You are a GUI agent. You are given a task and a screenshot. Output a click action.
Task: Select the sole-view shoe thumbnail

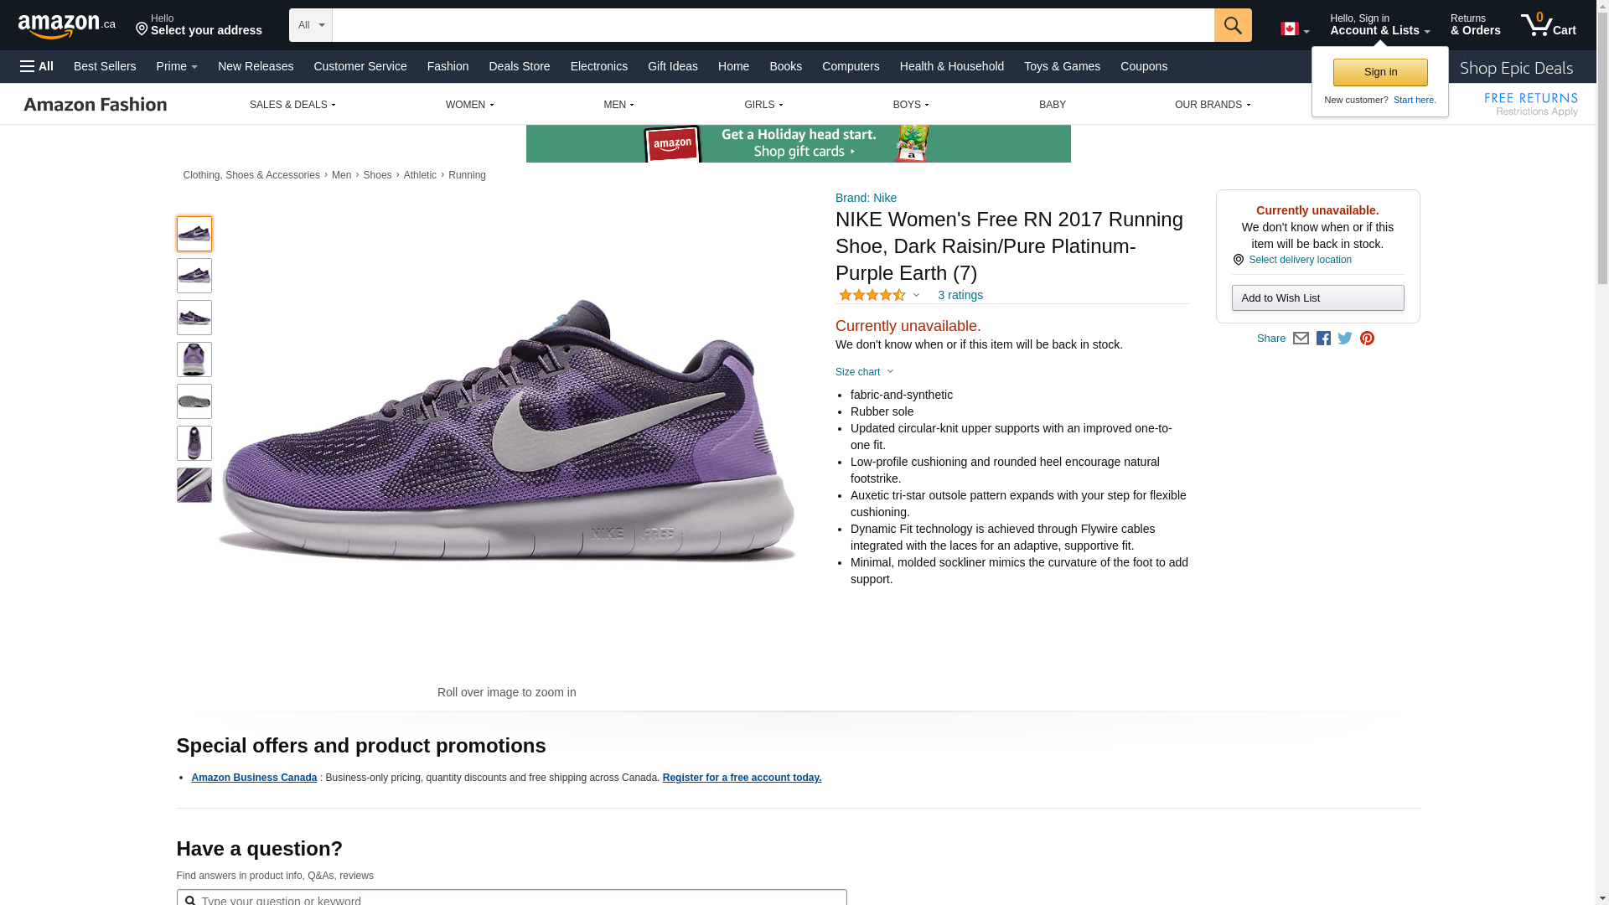(x=194, y=401)
